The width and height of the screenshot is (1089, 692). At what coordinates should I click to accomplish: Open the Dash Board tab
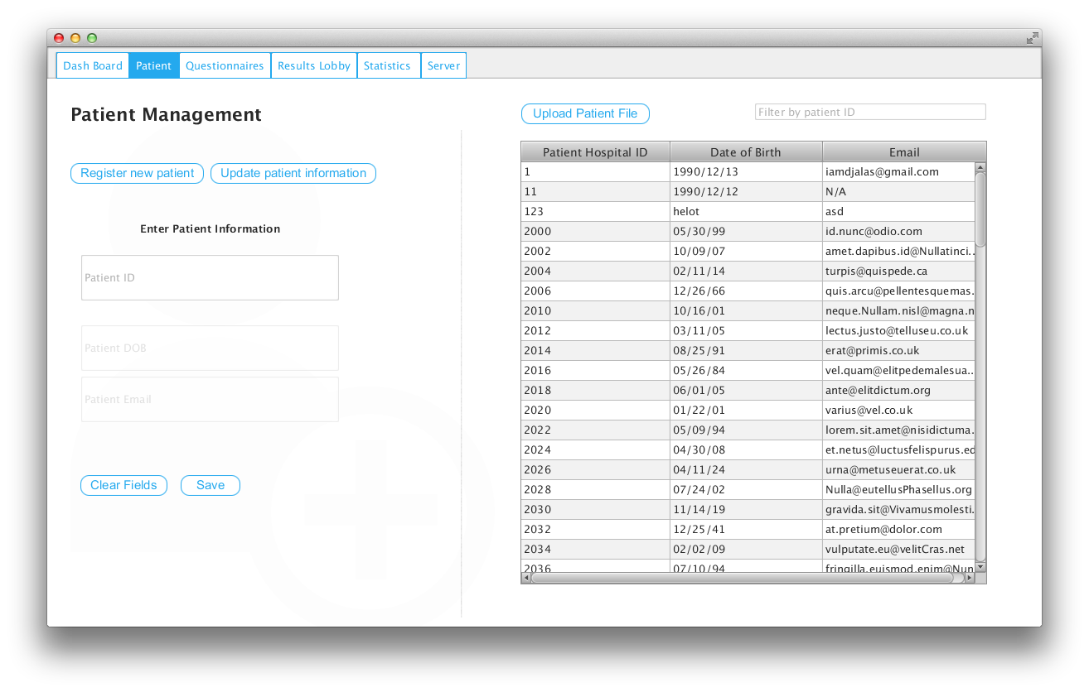point(93,66)
